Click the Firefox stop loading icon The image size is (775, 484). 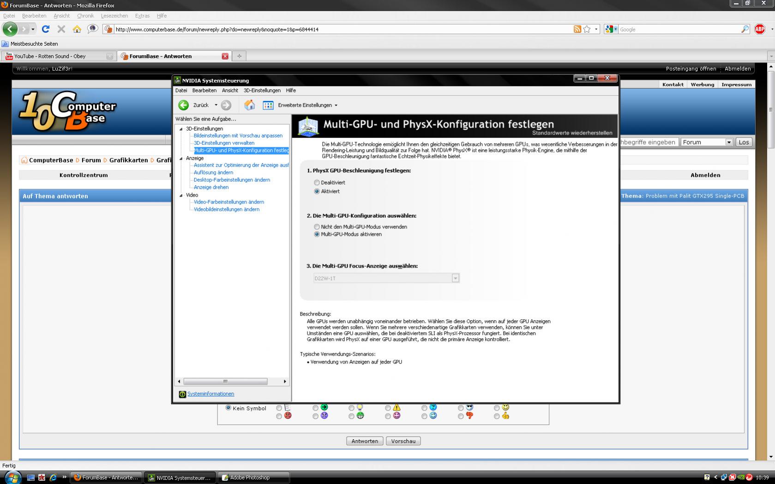(x=61, y=29)
